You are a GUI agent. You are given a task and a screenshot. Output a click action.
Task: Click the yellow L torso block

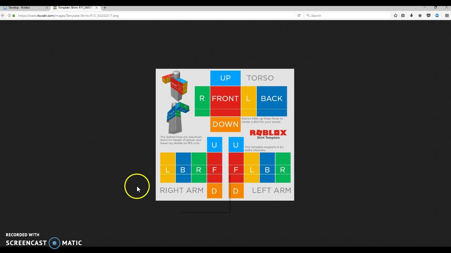tap(249, 101)
